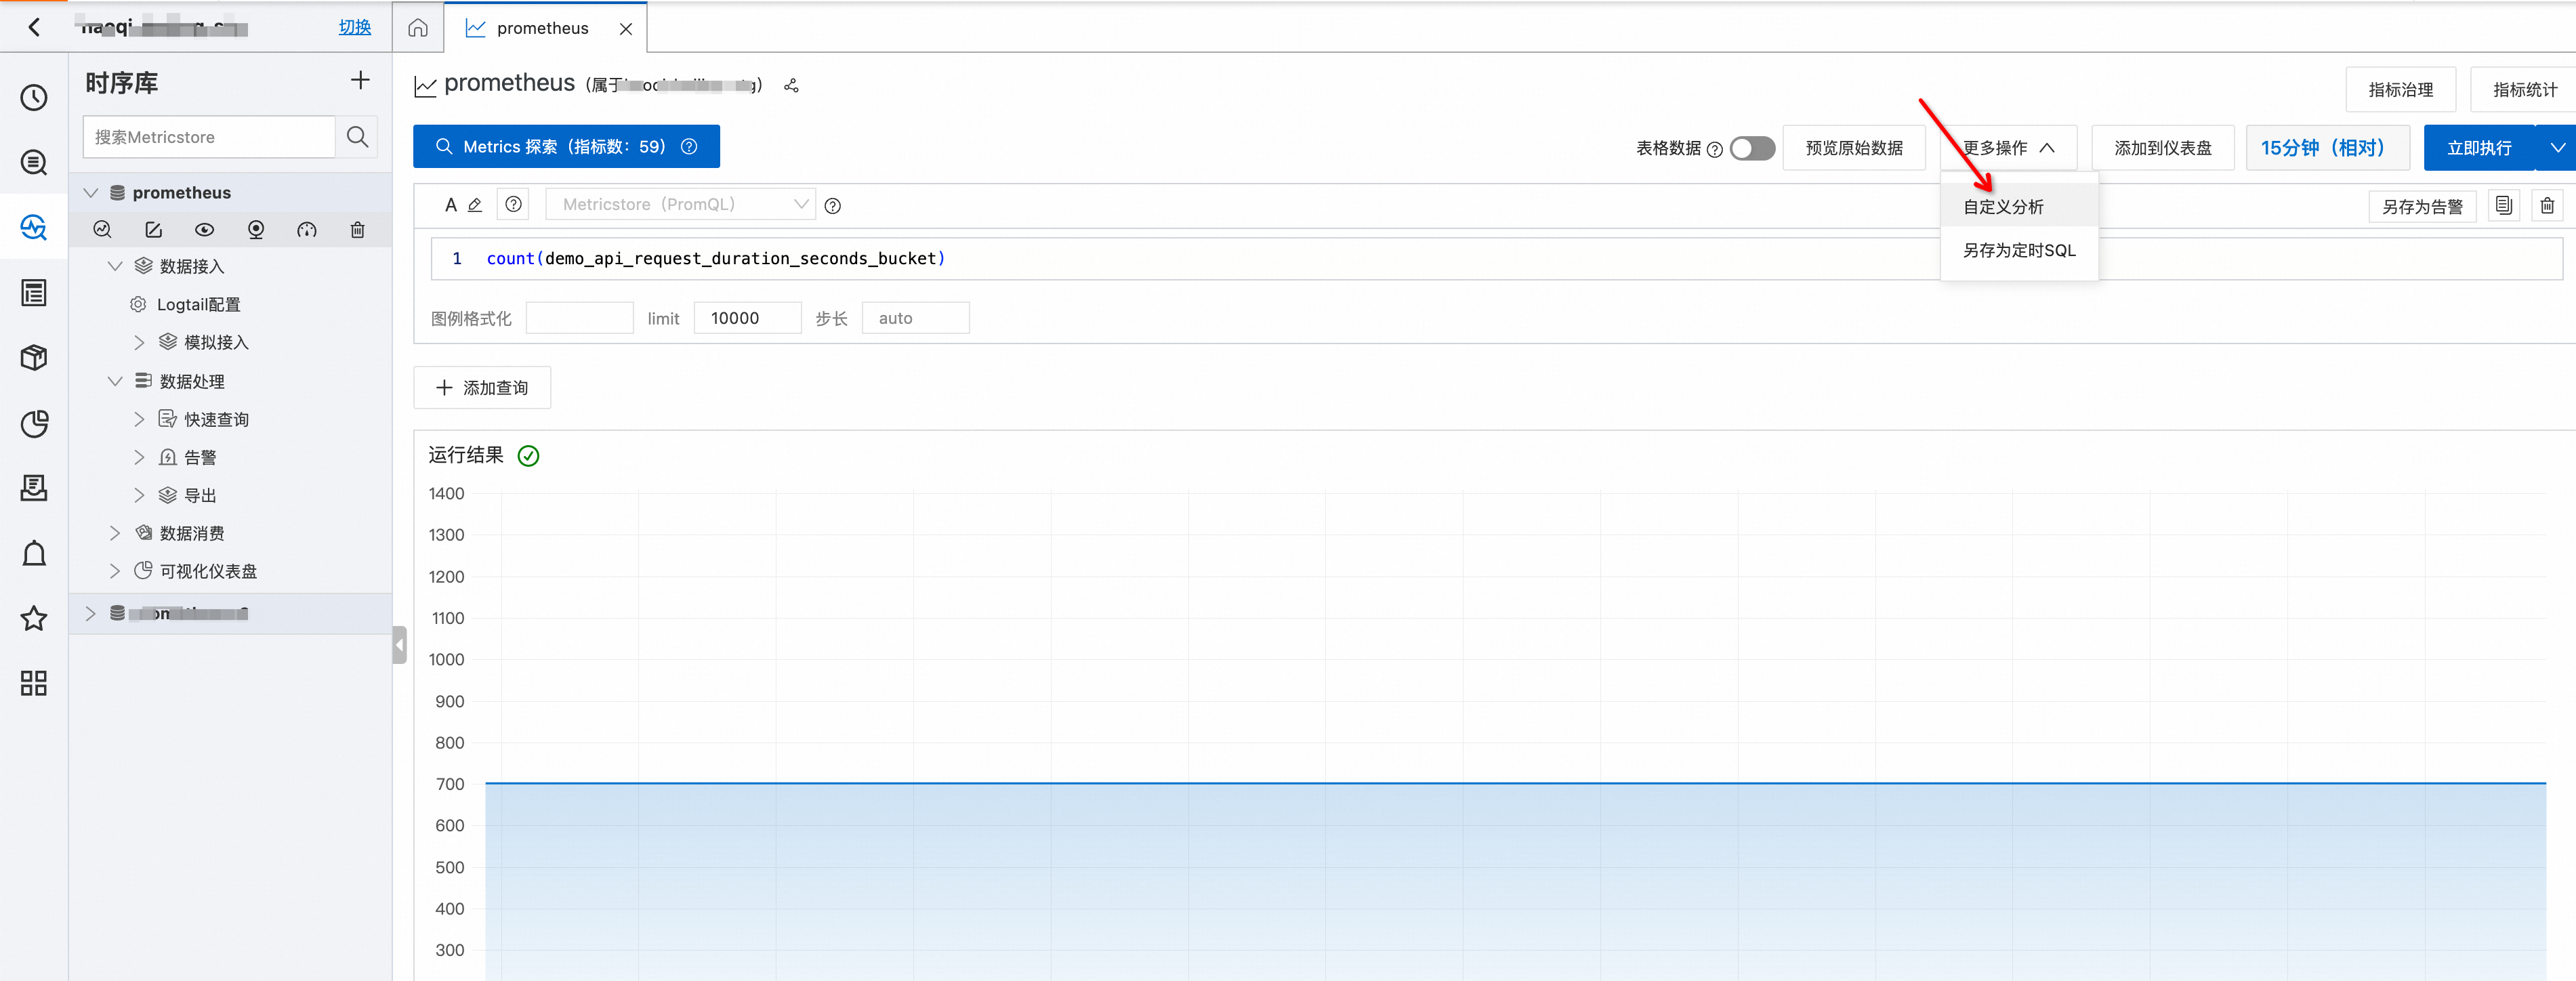Viewport: 2576px width, 981px height.
Task: Open the Metricstore (PromQL) dropdown
Action: [680, 205]
